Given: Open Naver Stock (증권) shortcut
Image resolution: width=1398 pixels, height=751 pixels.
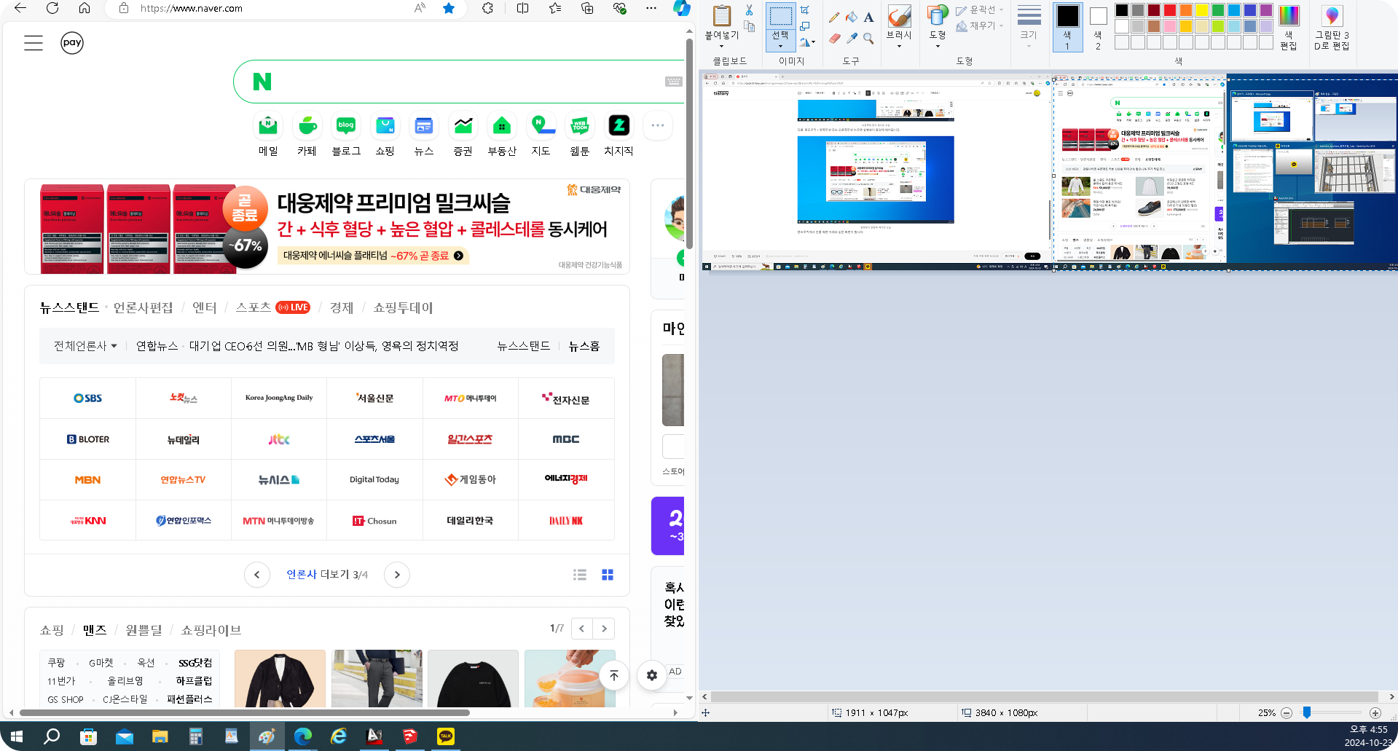Looking at the screenshot, I should tap(463, 135).
